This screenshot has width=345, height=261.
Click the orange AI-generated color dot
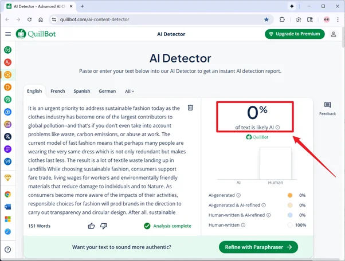point(290,195)
